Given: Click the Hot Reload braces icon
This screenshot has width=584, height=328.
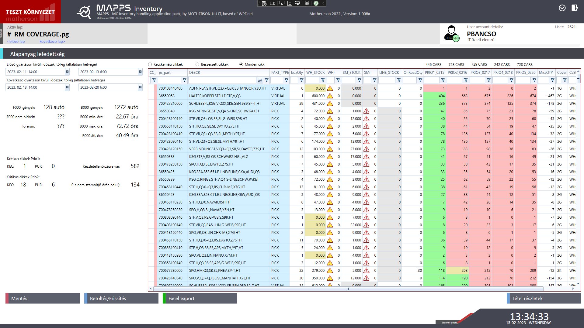Looking at the screenshot, I should point(307,3).
